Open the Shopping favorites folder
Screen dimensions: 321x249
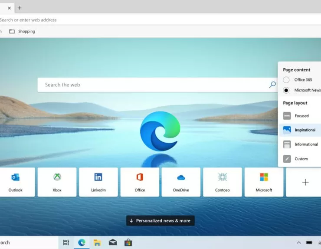[22, 31]
